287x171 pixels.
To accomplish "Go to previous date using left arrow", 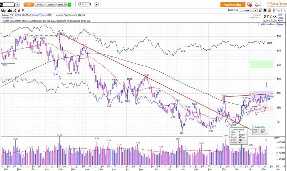I will (x=78, y=4).
